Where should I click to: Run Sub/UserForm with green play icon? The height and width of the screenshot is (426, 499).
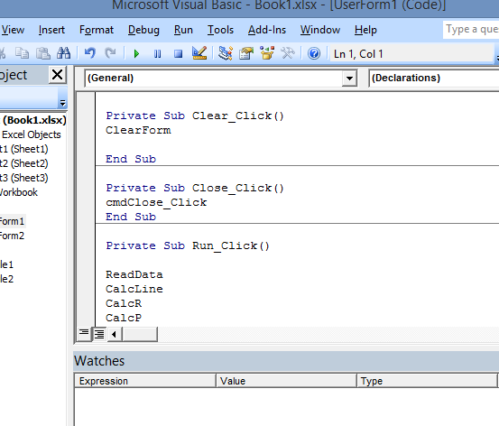pos(136,54)
